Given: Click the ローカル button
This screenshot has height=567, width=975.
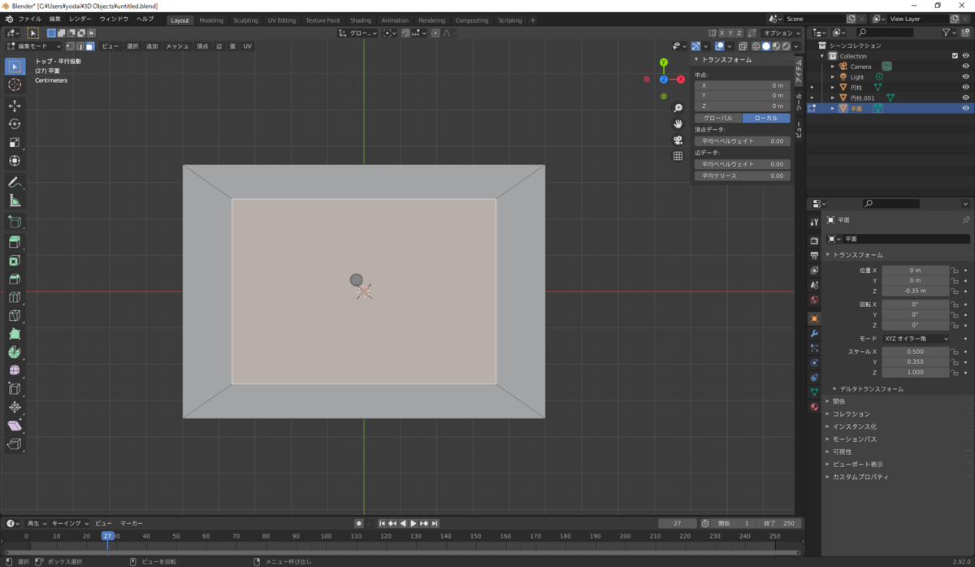Looking at the screenshot, I should [x=766, y=118].
